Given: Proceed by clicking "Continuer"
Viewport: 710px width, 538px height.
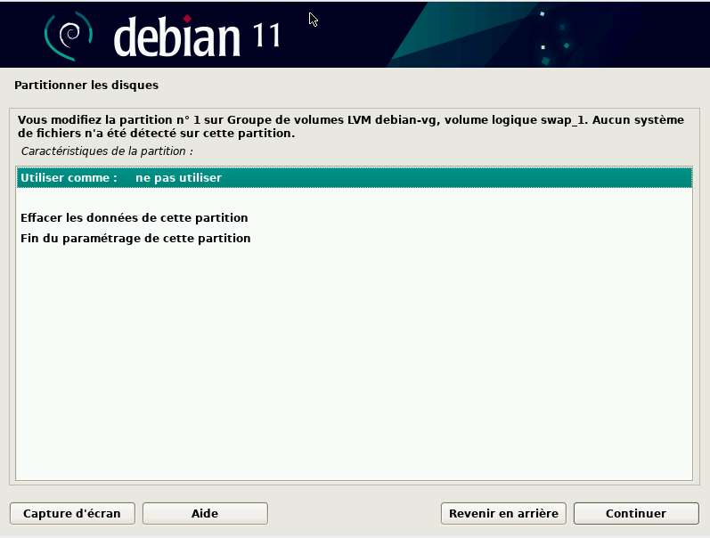Looking at the screenshot, I should (635, 513).
